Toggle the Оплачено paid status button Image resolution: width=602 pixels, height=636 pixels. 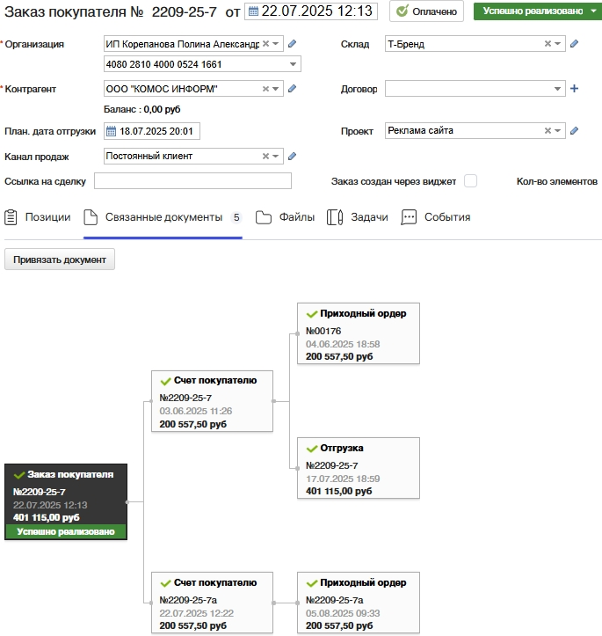(427, 11)
